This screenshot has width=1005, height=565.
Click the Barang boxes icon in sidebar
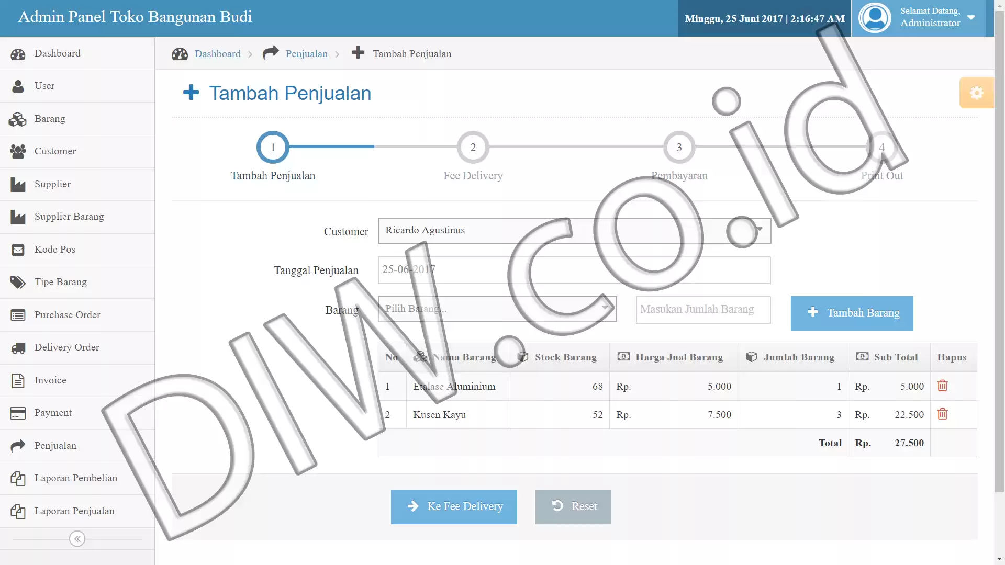click(18, 119)
